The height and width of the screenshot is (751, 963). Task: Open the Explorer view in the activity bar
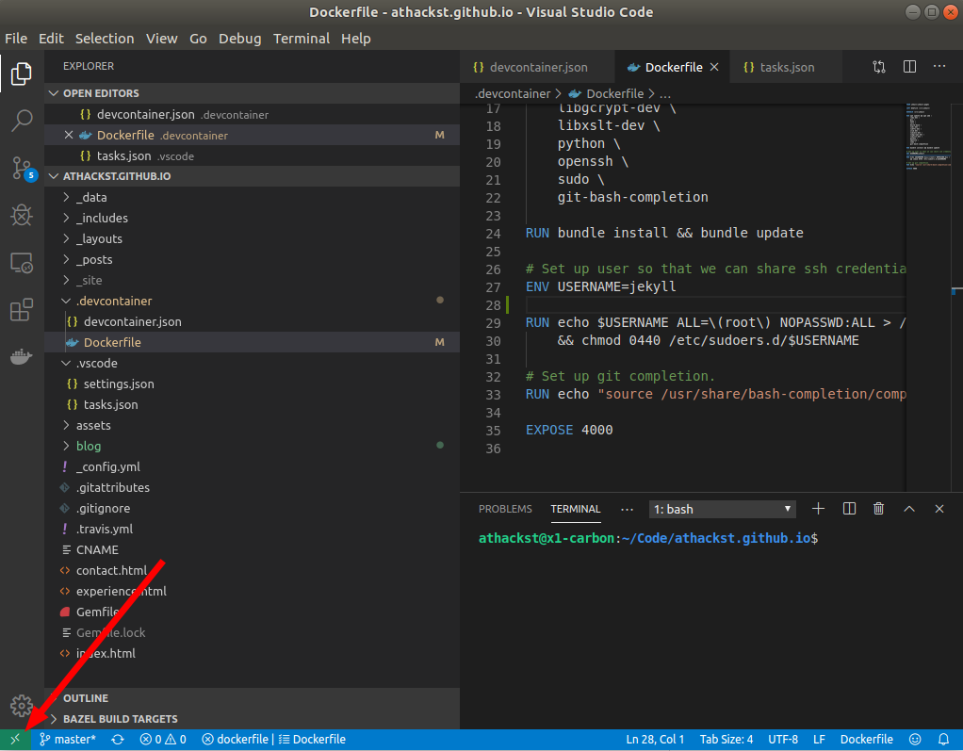pos(22,74)
